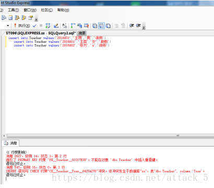
Task: Select the highlighted results to grid icon
Action: pos(101,26)
